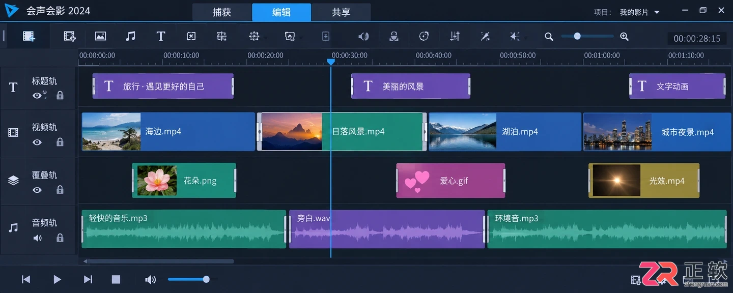Select the 日落风景.mp4 clip
This screenshot has width=733, height=293.
coord(342,132)
